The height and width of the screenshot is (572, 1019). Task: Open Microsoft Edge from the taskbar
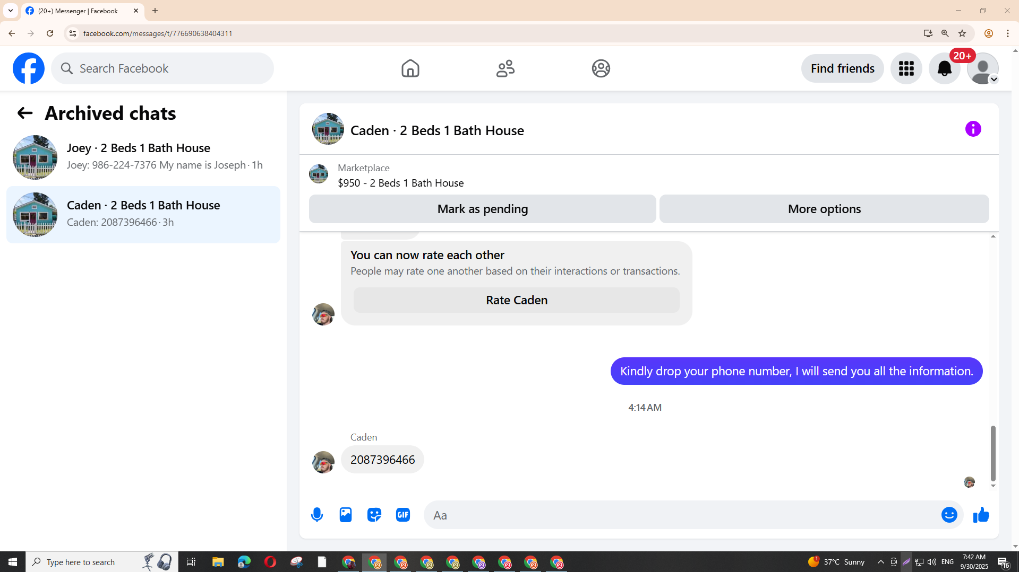(244, 562)
